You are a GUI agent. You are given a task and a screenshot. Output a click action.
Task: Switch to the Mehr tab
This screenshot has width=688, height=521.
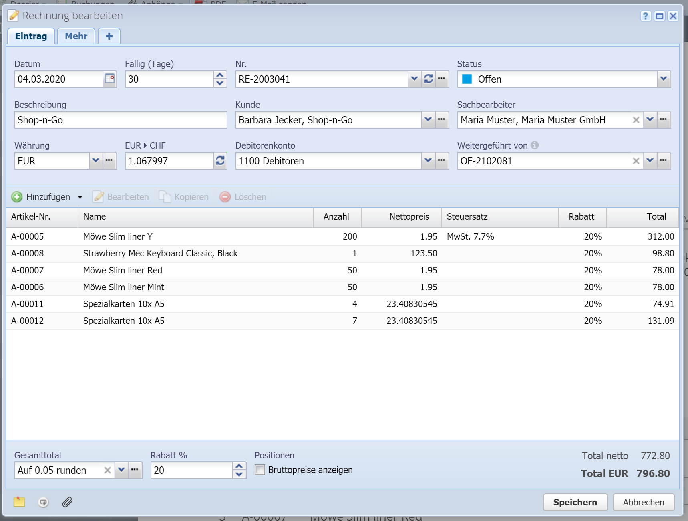point(76,36)
